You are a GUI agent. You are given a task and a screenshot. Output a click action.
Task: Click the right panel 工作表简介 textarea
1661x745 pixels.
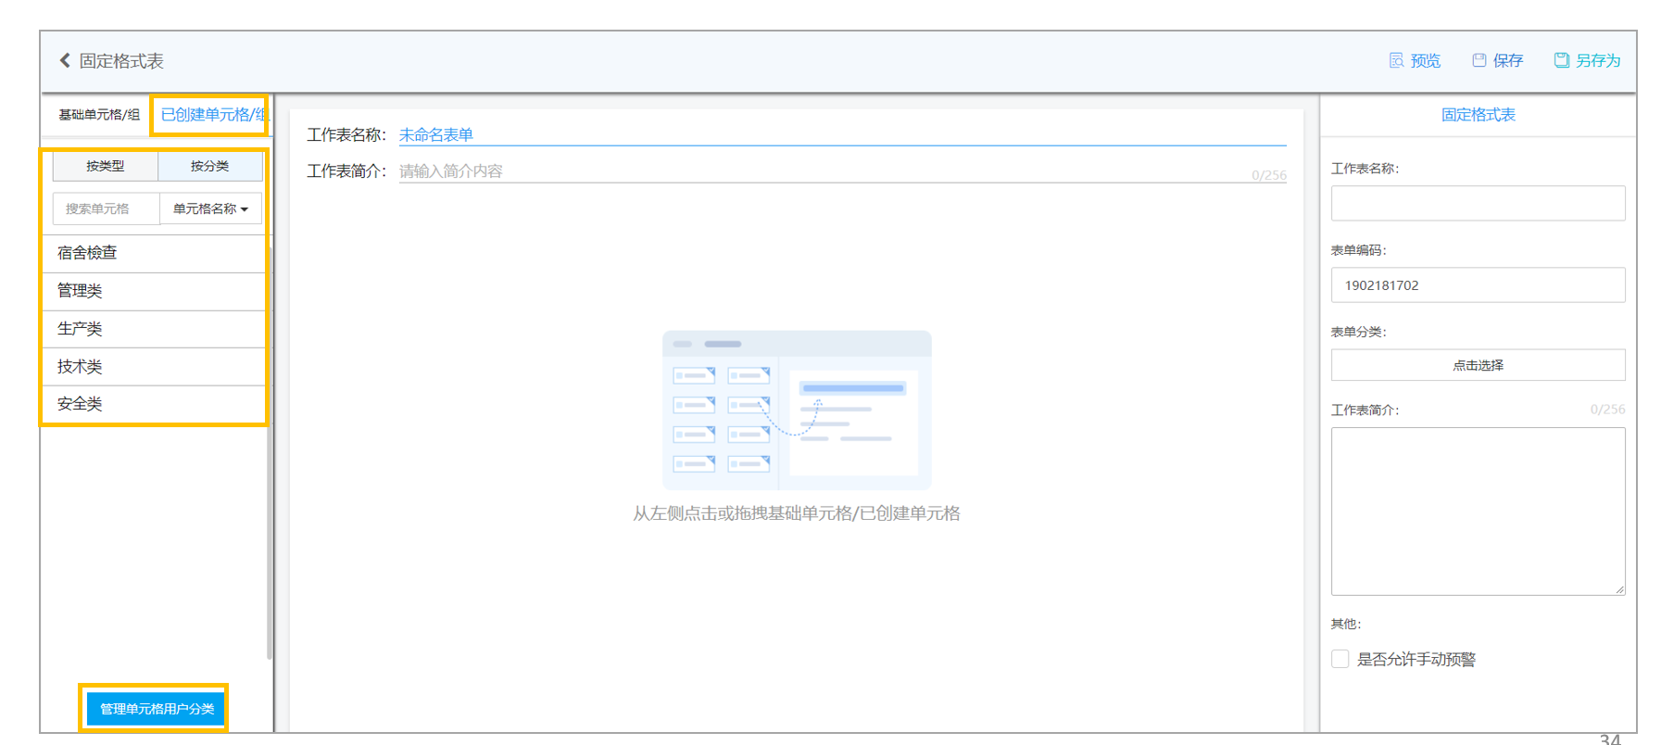tap(1478, 511)
